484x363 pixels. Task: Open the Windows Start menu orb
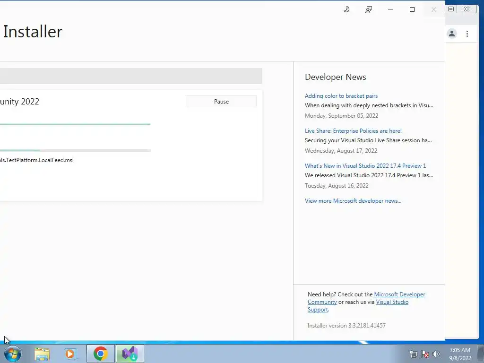[12, 354]
